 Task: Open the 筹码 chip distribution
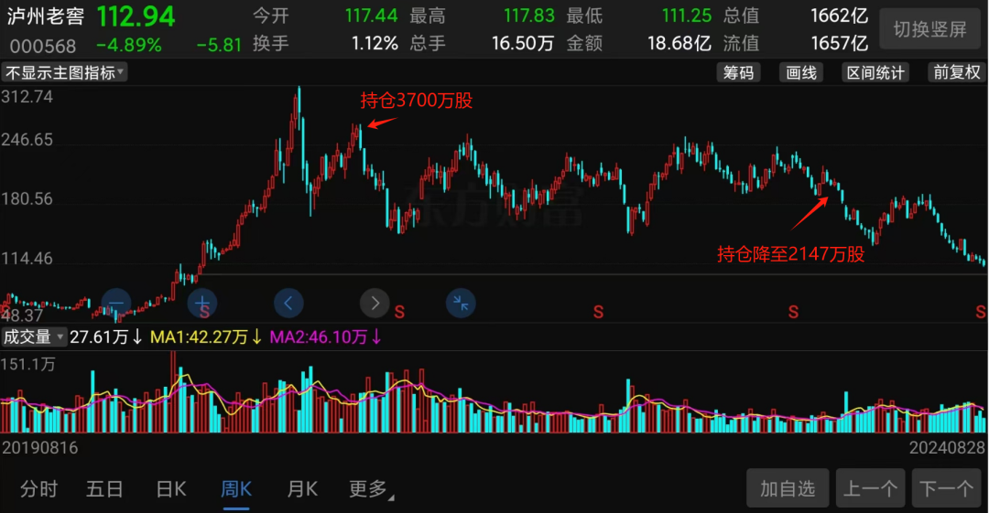[x=739, y=72]
